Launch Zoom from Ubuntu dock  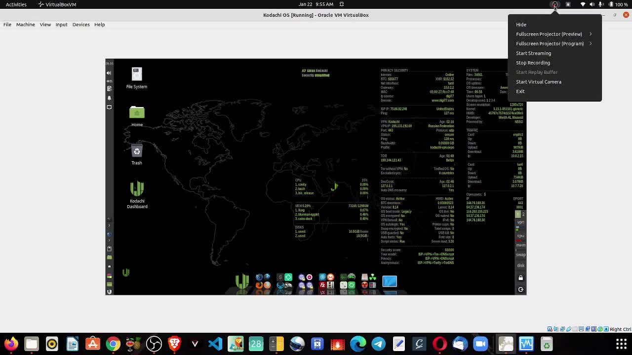click(x=480, y=344)
